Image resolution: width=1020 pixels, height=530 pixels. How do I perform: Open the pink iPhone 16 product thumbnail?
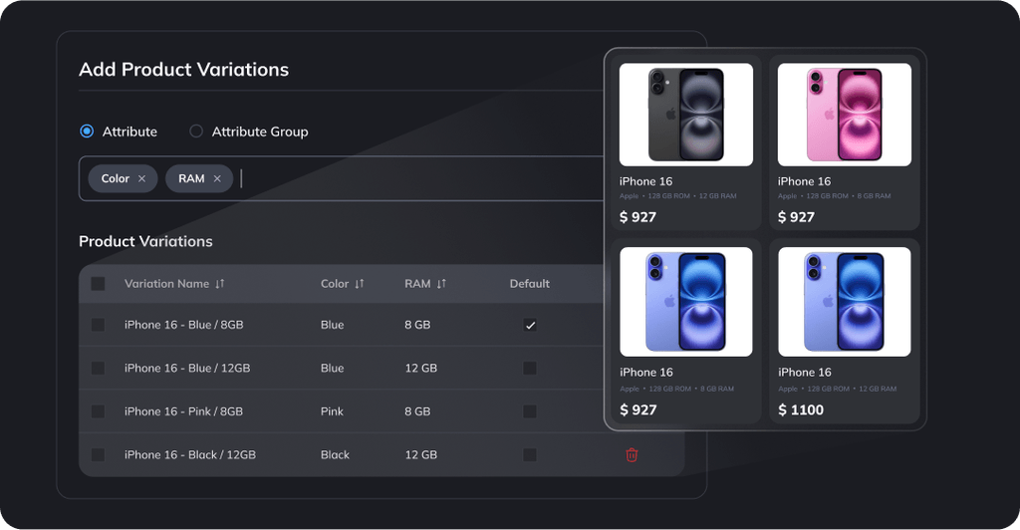[x=845, y=115]
